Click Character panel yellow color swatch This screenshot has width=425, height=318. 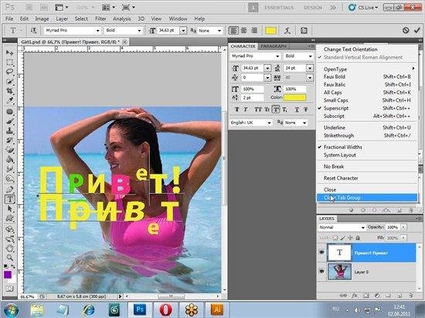[x=294, y=97]
